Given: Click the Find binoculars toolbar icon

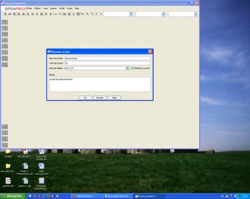Looking at the screenshot, I should pos(41,14).
